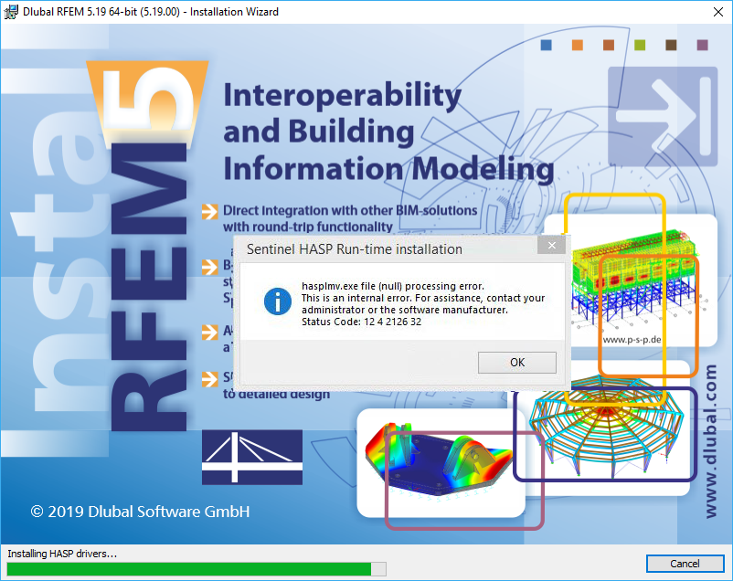Click the 'haspImv.exe file (null) processing error' line
733x581 pixels.
tap(393, 286)
